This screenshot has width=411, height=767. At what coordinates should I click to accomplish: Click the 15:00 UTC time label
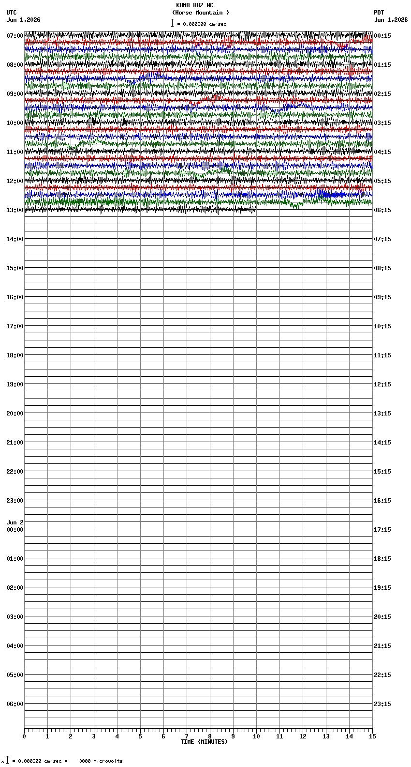pyautogui.click(x=15, y=268)
